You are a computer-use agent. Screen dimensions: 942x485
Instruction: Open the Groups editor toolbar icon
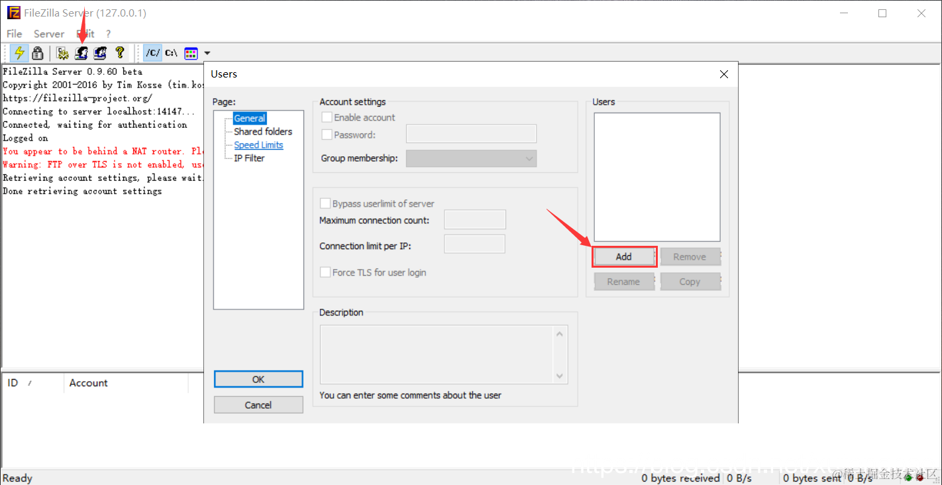point(100,53)
